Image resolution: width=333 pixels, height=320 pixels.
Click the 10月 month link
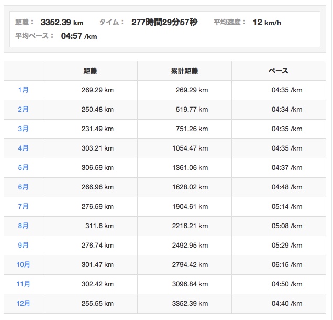pos(23,265)
